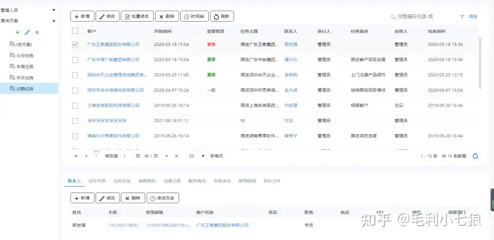Check the 发发发发发发发发发 row checkbox
Image resolution: width=494 pixels, height=240 pixels.
point(75,121)
